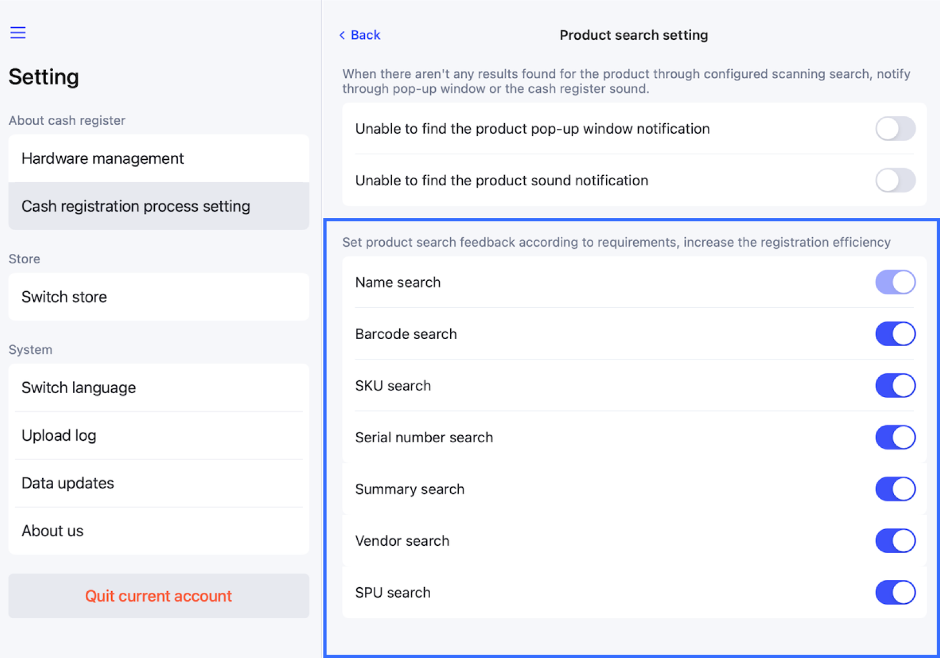The width and height of the screenshot is (940, 658).
Task: Toggle Serial number search switch
Action: coord(895,437)
